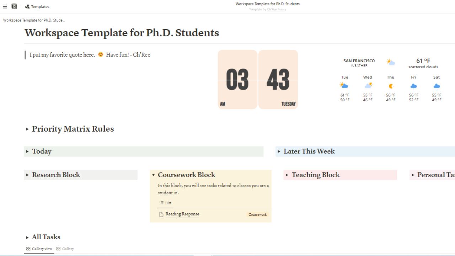Viewport: 455px width, 256px height.
Task: Click the weather icon next to San Francisco
Action: pyautogui.click(x=390, y=62)
